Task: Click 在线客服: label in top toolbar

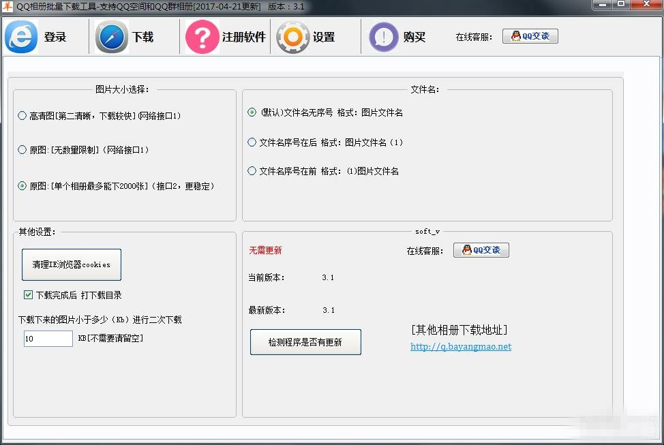Action: pyautogui.click(x=474, y=37)
